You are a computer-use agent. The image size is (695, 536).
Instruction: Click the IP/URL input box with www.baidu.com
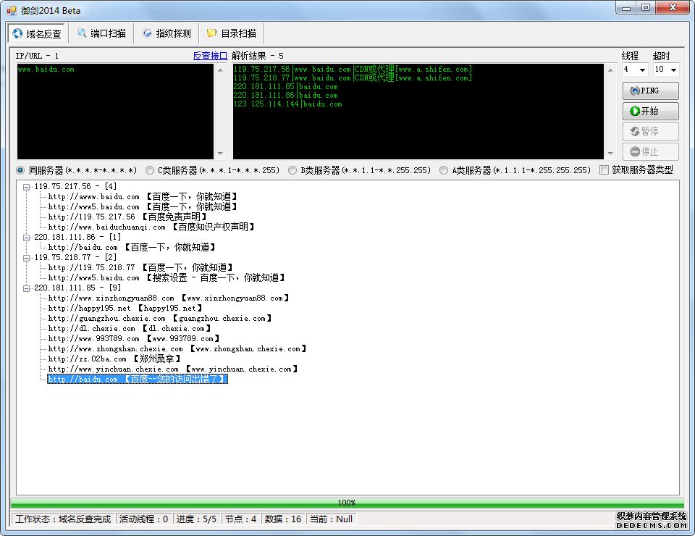click(x=115, y=112)
